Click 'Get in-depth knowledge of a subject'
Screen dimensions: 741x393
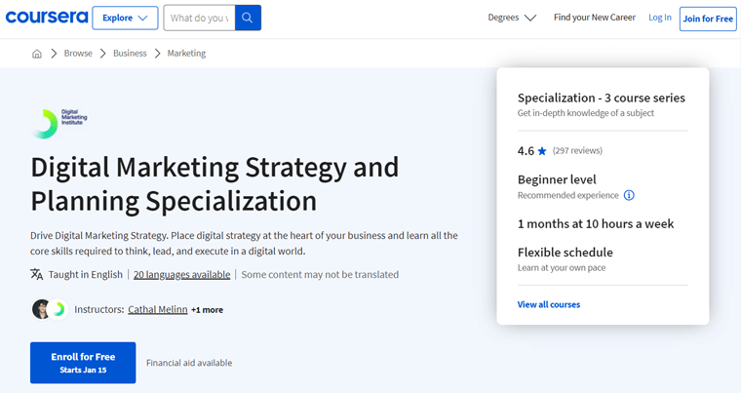pos(586,113)
